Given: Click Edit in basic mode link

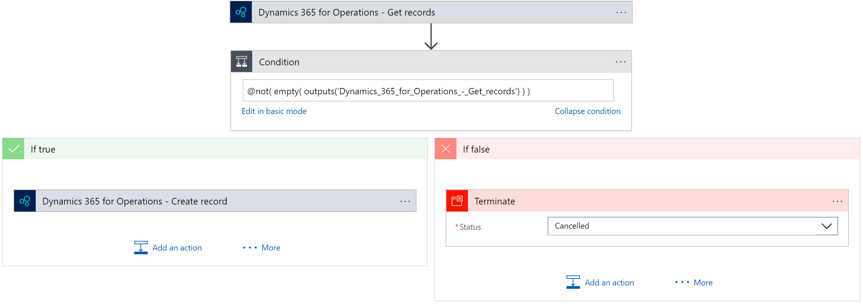Looking at the screenshot, I should [x=274, y=111].
